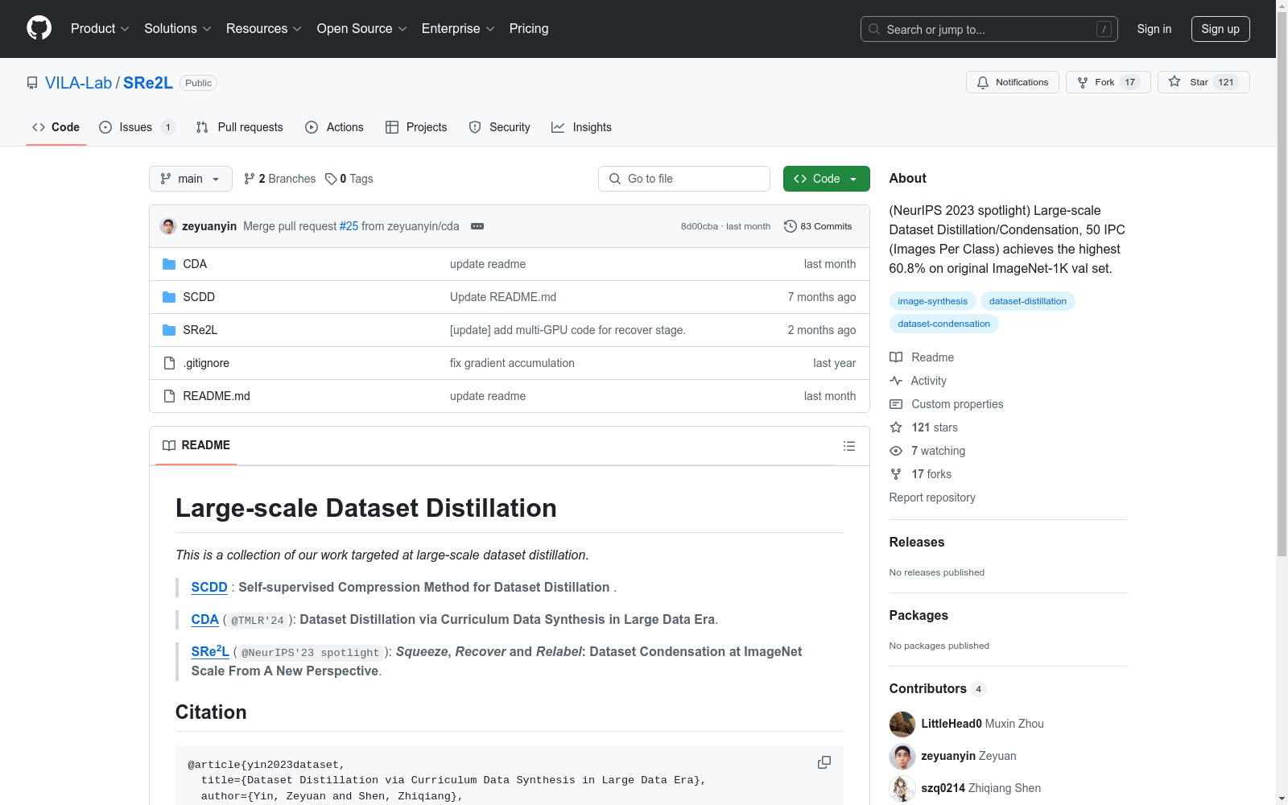Open the Actions tab
Image resolution: width=1288 pixels, height=805 pixels.
[334, 127]
